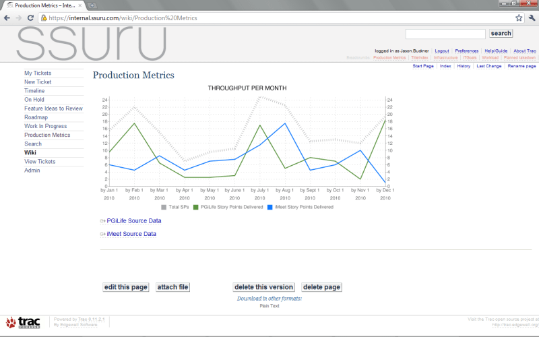Click the blue iMeet legend swatch
539x337 pixels.
(x=270, y=208)
